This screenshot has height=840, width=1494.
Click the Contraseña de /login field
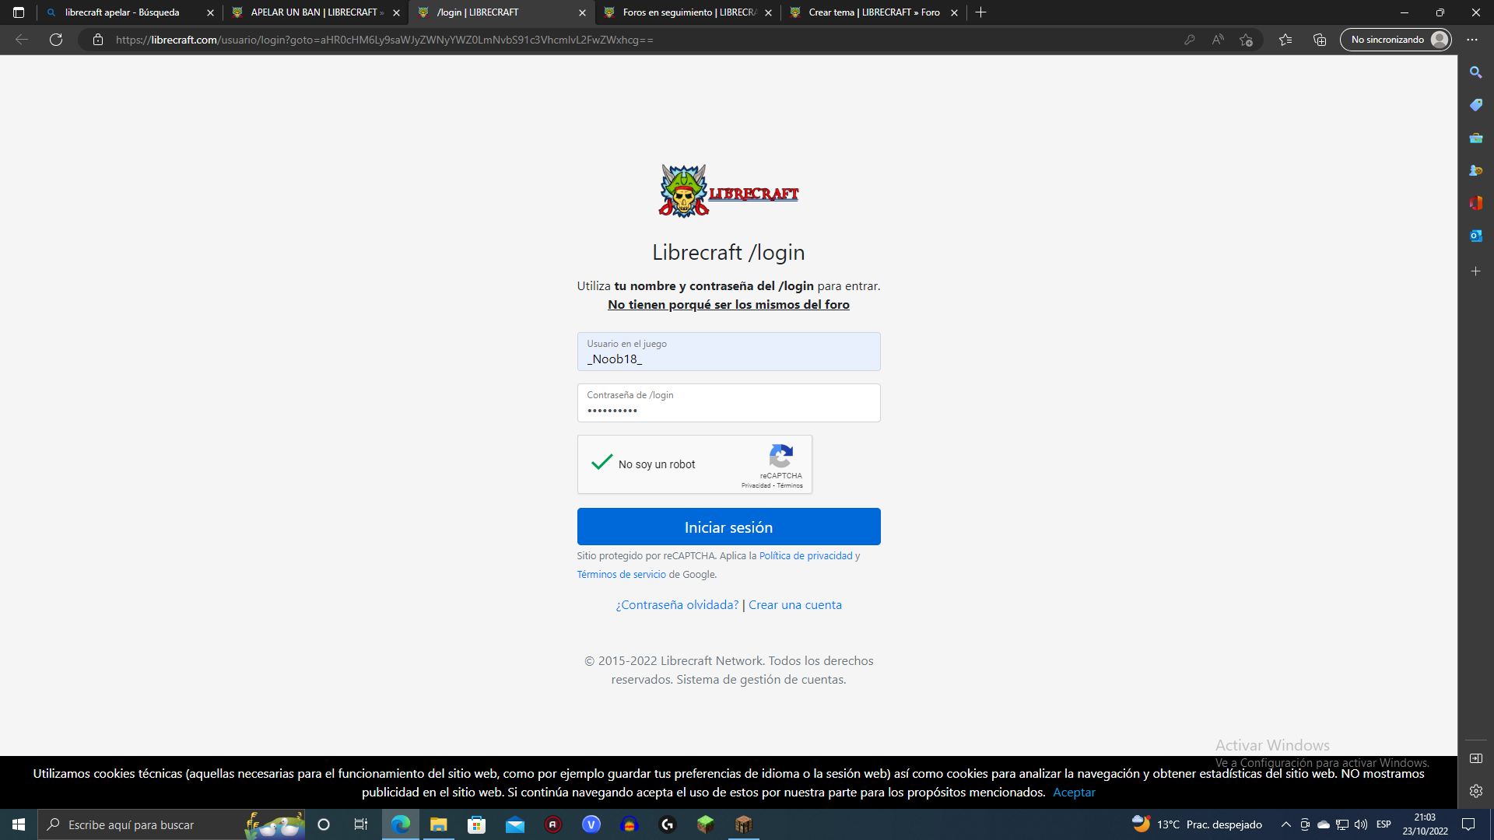click(x=728, y=403)
